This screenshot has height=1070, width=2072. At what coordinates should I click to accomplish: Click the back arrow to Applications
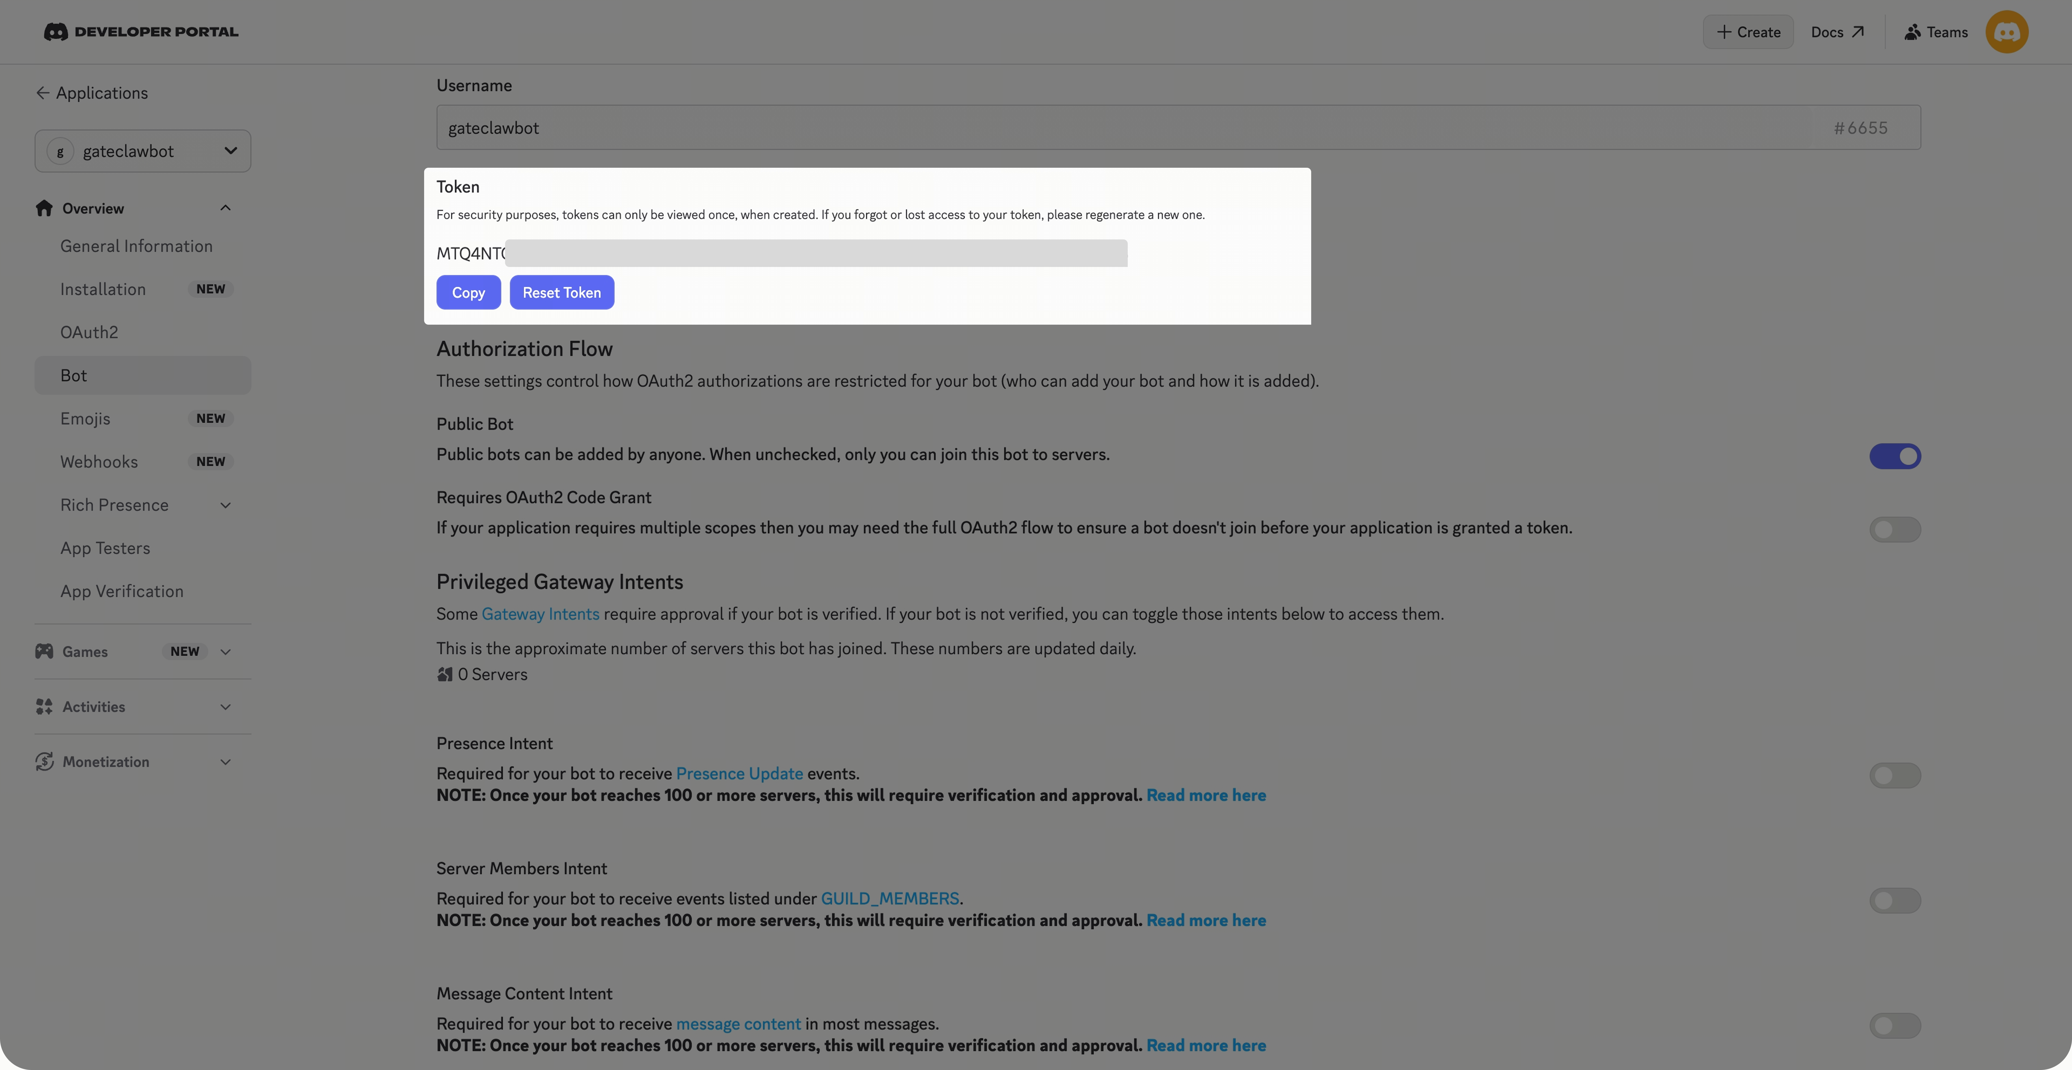coord(43,93)
